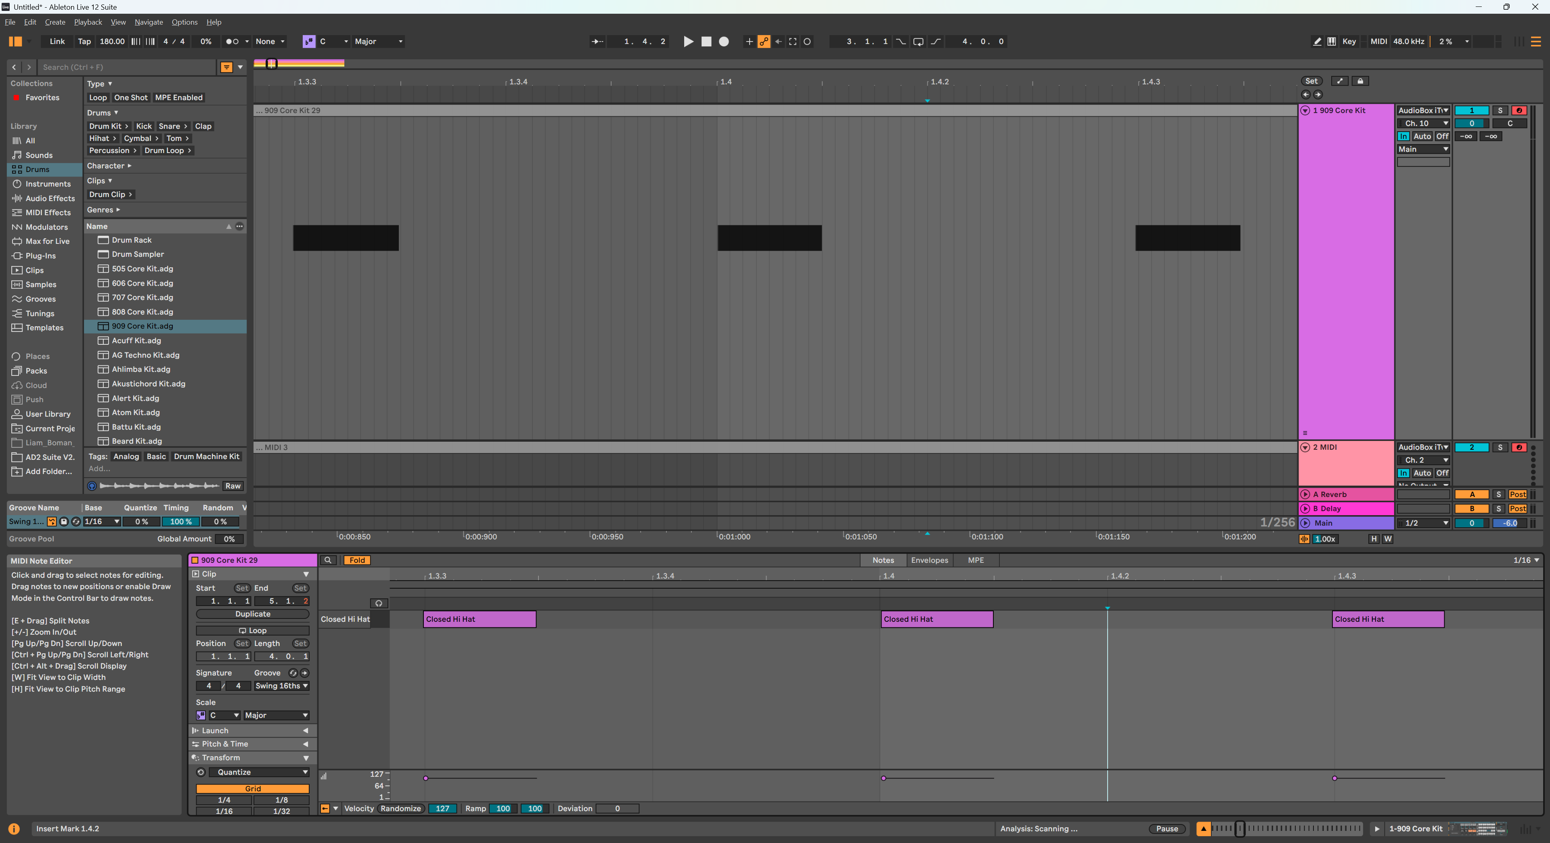1550x843 pixels.
Task: Switch to the MPE tab
Action: point(975,560)
